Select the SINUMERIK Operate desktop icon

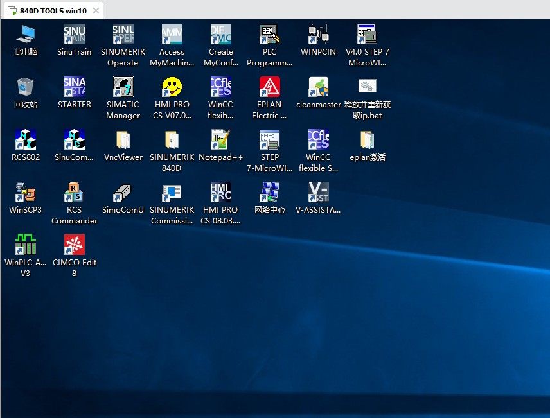123,35
